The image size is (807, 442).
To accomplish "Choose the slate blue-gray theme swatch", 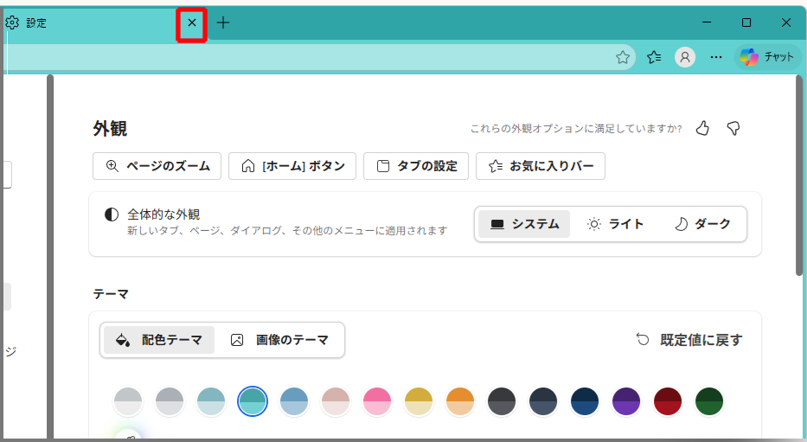I will 543,401.
